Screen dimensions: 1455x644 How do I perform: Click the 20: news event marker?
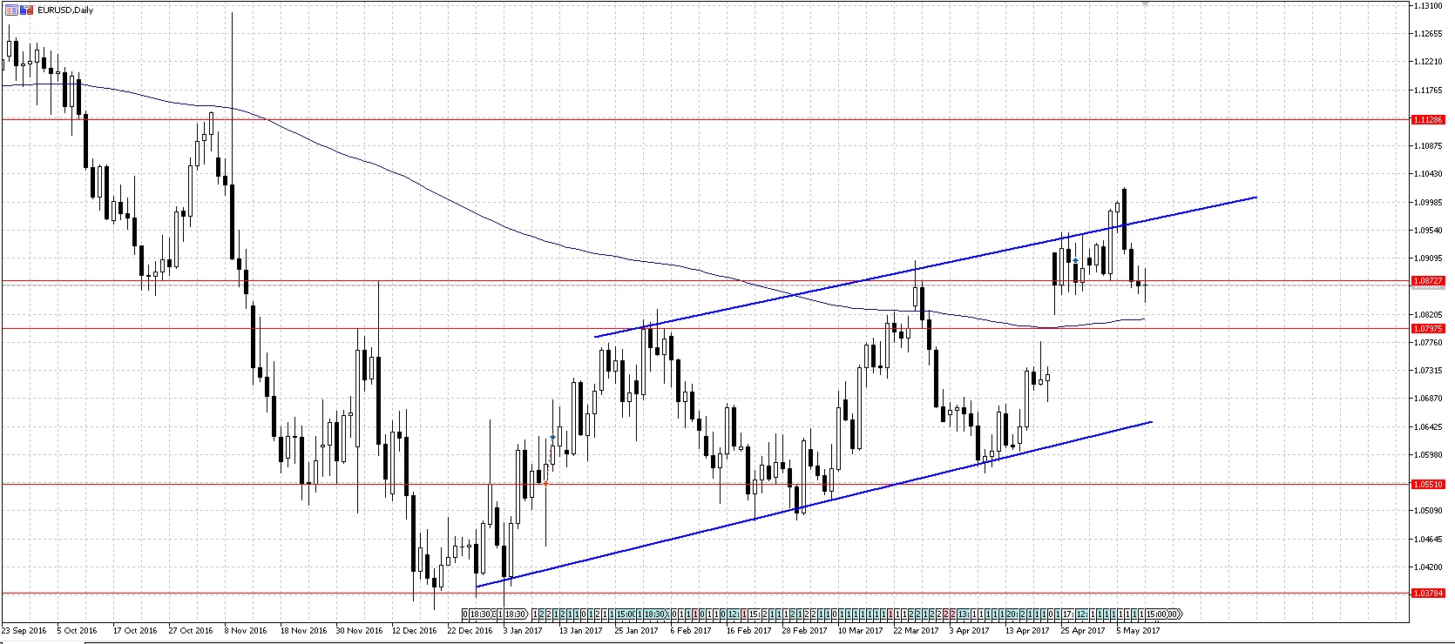[x=1011, y=614]
